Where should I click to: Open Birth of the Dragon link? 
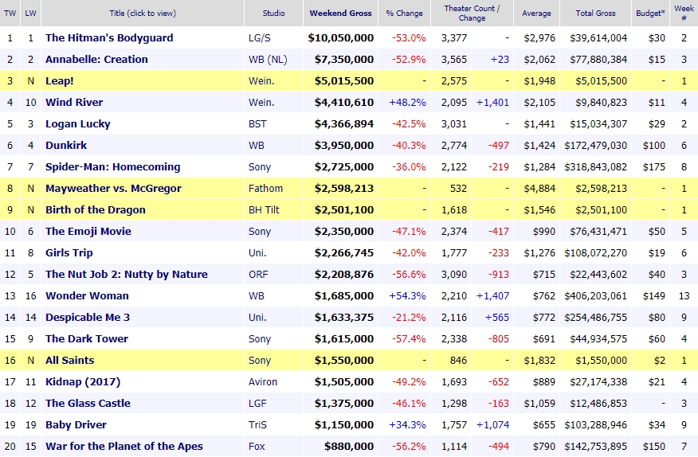96,209
